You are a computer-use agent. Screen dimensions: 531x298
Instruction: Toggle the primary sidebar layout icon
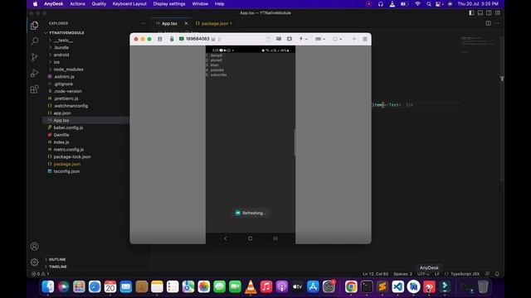coord(471,13)
